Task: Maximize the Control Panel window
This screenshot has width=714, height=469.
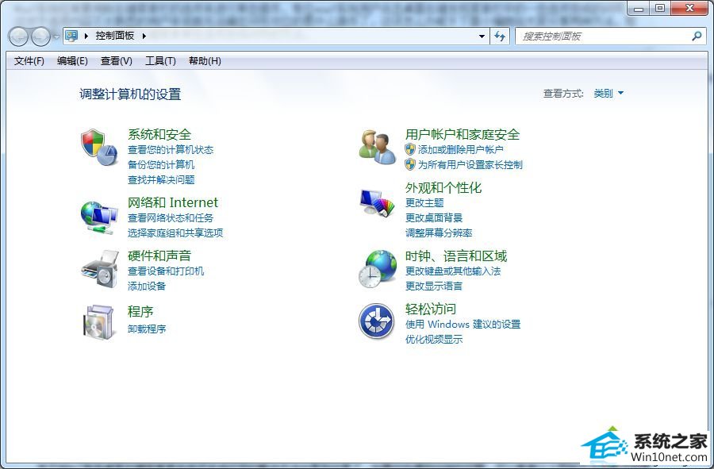Action: tap(660, 9)
